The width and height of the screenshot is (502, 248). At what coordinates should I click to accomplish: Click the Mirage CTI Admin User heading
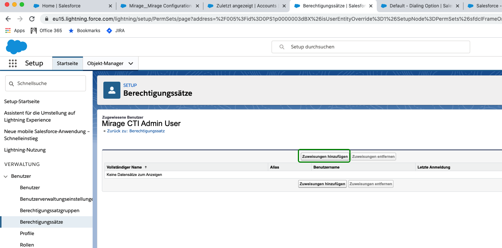coord(141,123)
